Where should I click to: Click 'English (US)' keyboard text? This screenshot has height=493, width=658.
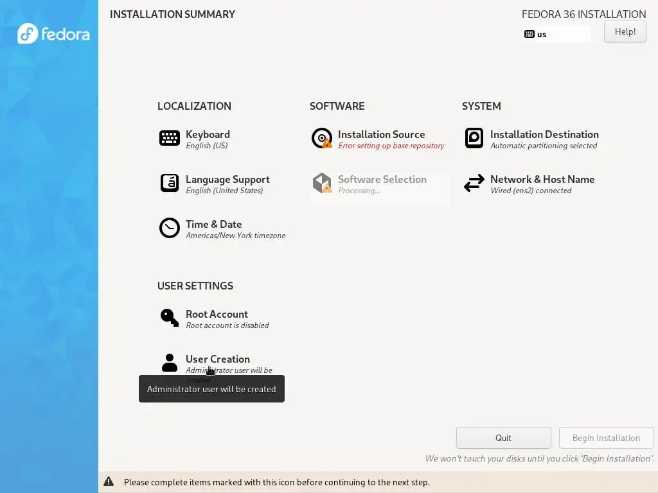tap(206, 146)
